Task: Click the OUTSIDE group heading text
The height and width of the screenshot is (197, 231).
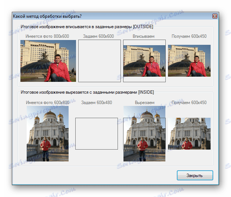Action: coord(87,27)
